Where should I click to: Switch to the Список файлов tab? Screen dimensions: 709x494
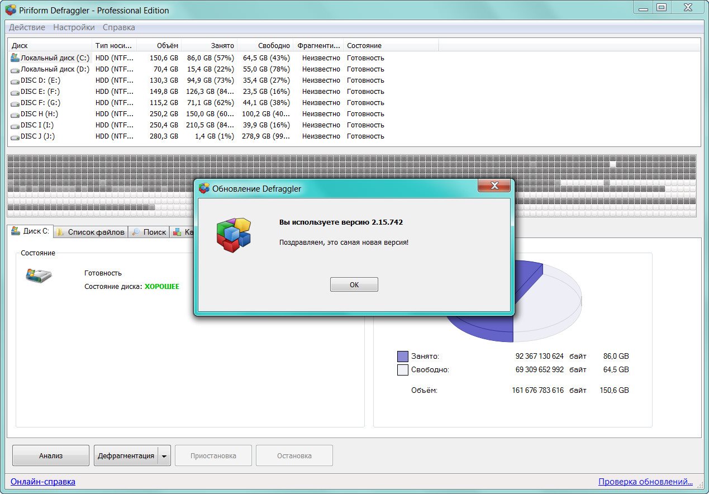[90, 232]
